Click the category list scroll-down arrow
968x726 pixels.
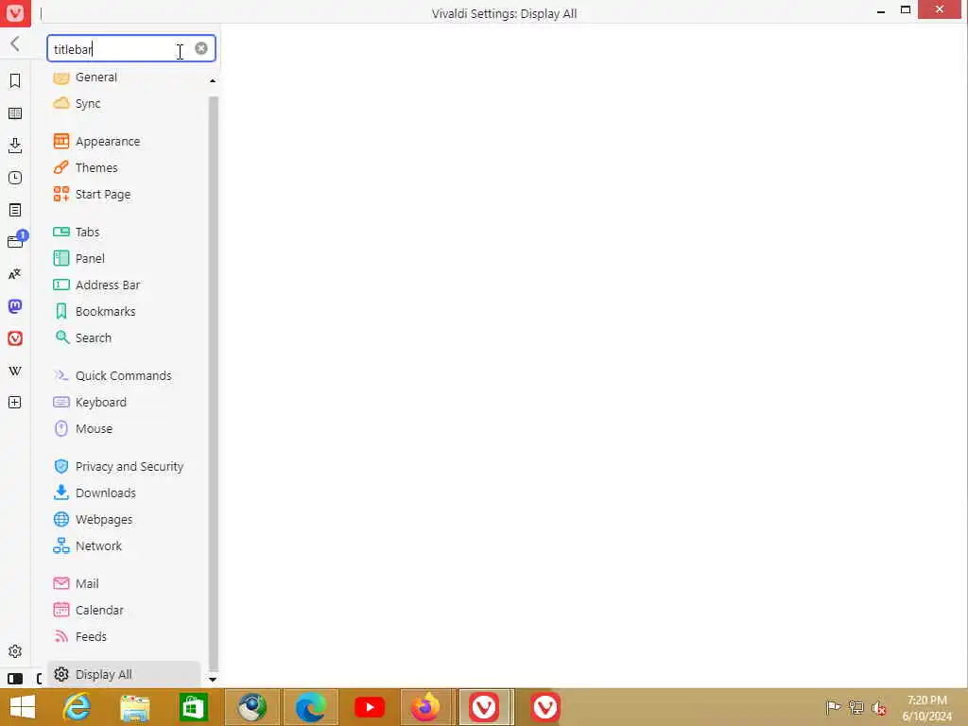(213, 680)
